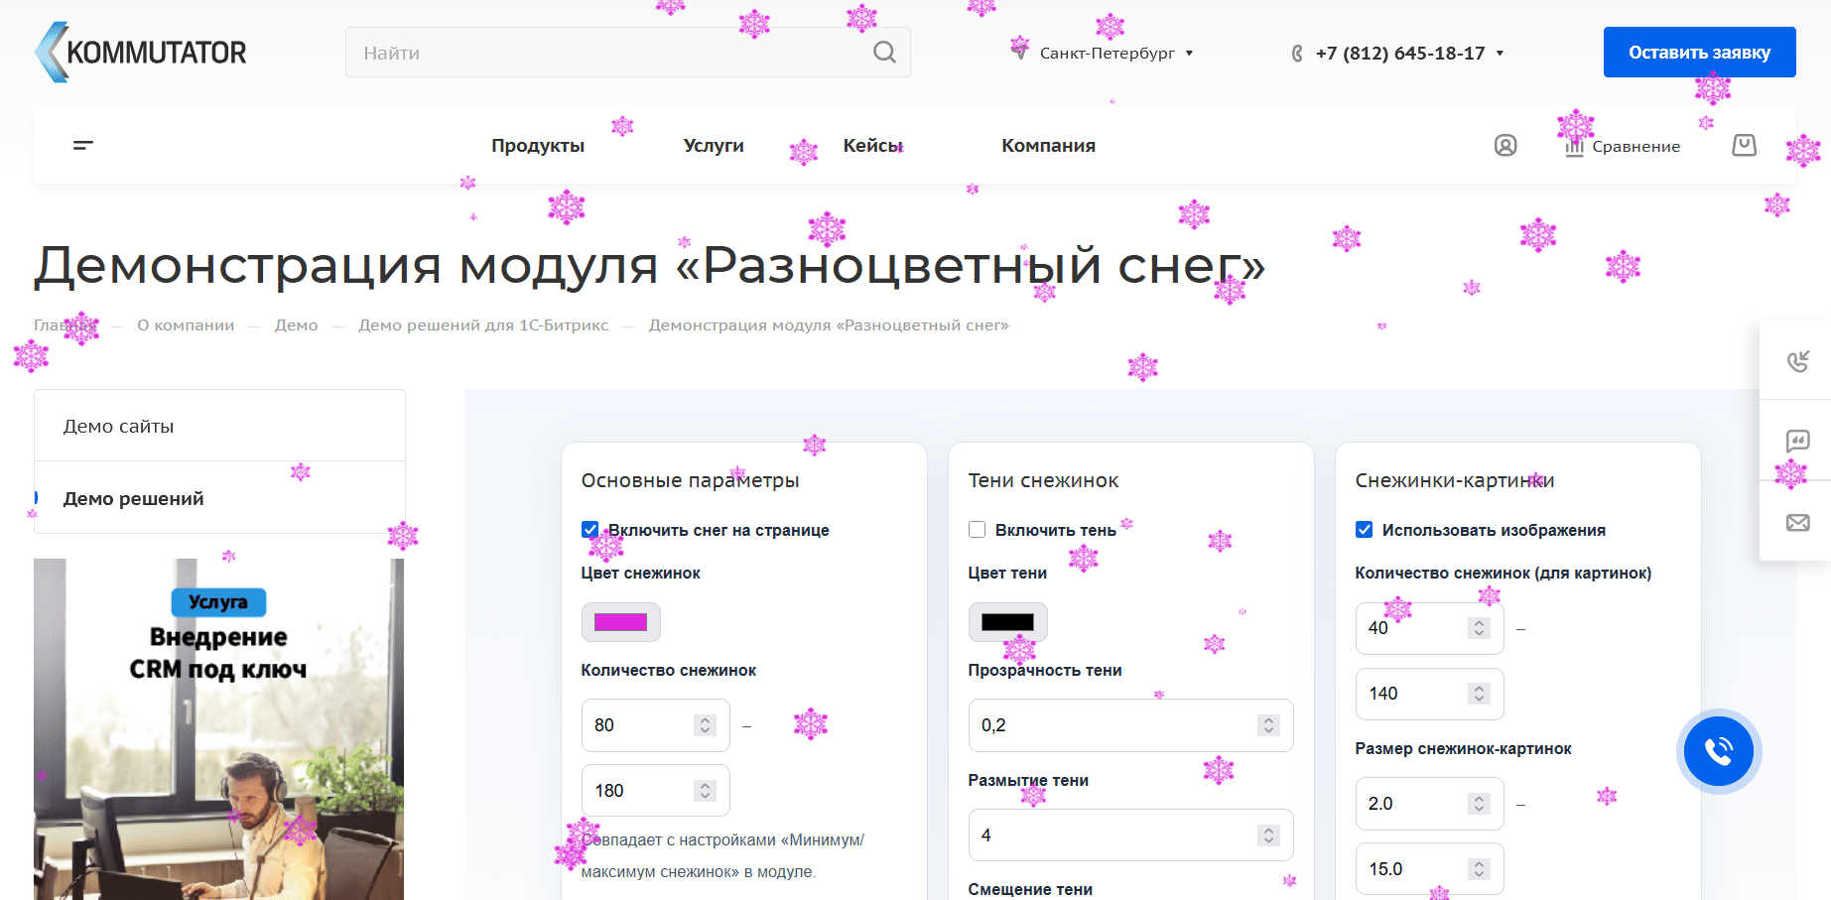Open the shopping cart icon
The height and width of the screenshot is (900, 1831).
[x=1744, y=146]
